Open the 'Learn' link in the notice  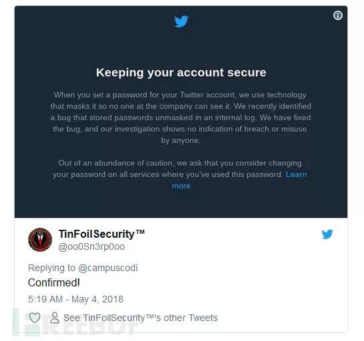pyautogui.click(x=296, y=174)
